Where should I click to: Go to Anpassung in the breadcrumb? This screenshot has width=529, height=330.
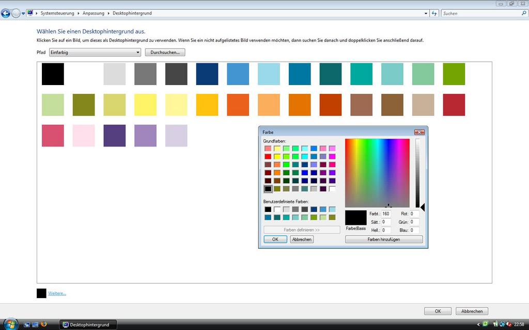pos(94,13)
